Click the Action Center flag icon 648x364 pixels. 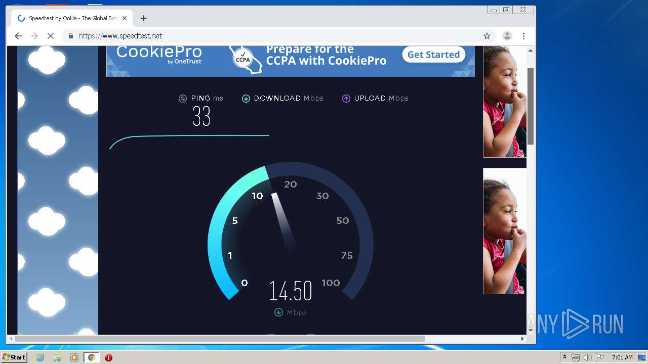coord(600,357)
